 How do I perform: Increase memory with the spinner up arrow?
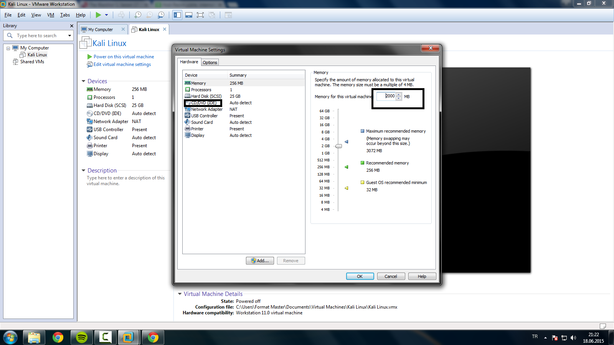399,94
